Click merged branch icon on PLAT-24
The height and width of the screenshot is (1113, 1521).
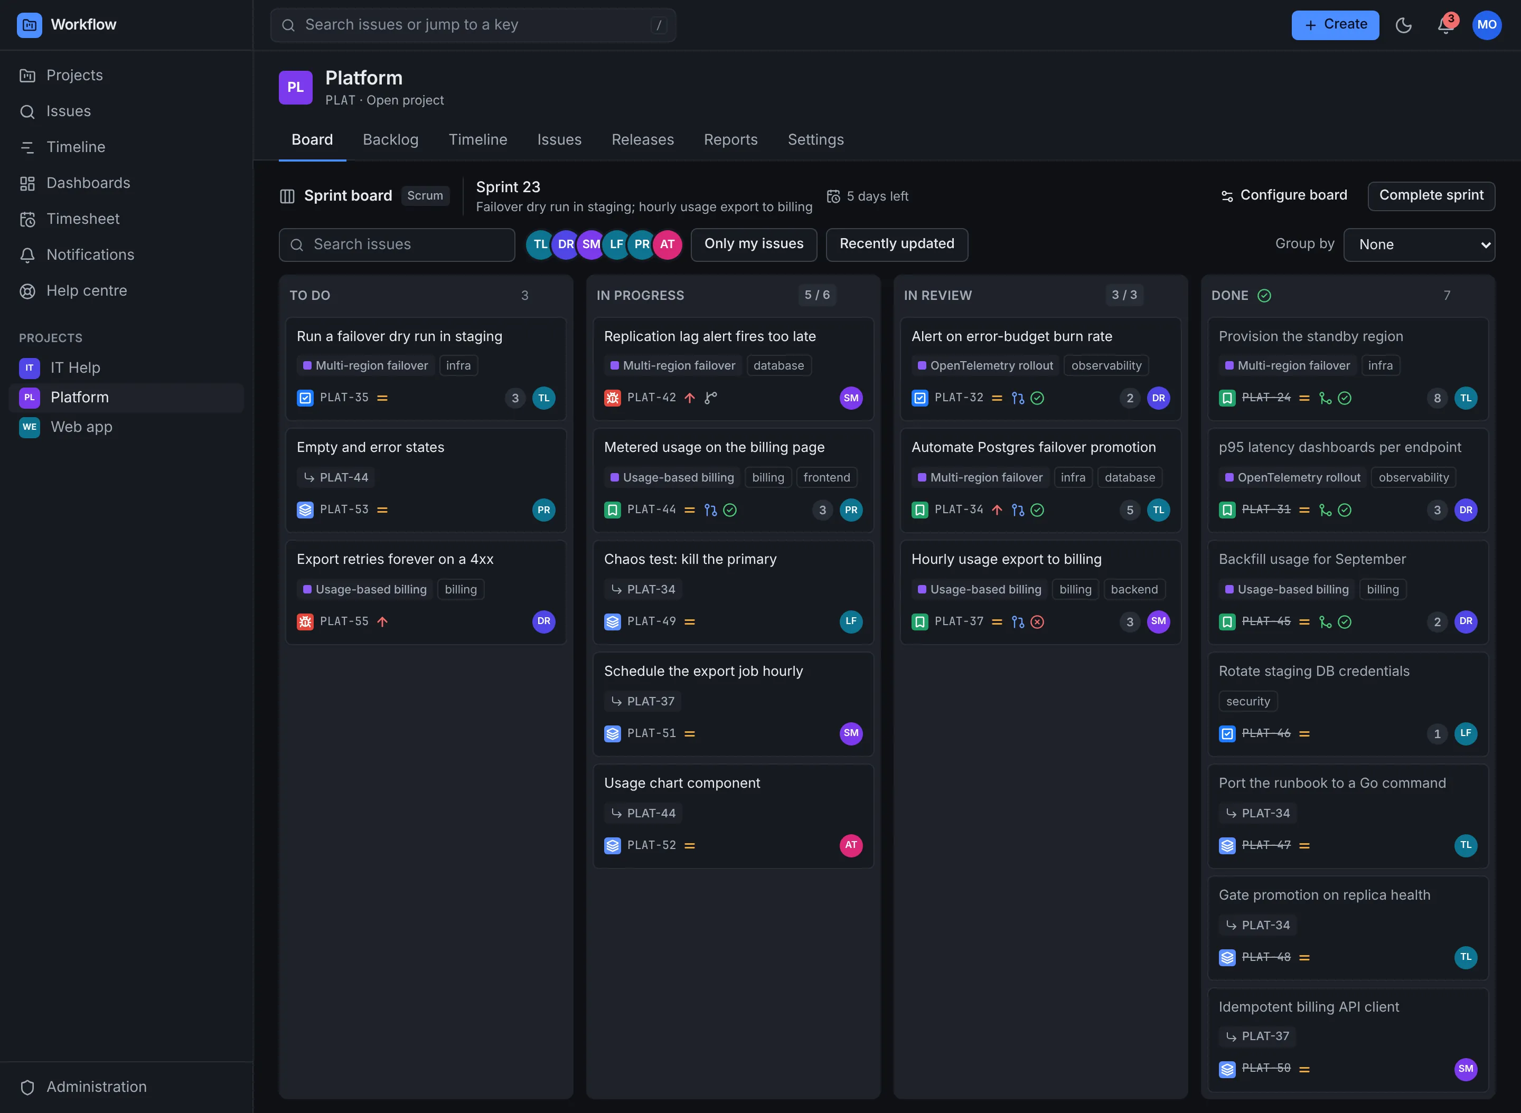(1325, 398)
